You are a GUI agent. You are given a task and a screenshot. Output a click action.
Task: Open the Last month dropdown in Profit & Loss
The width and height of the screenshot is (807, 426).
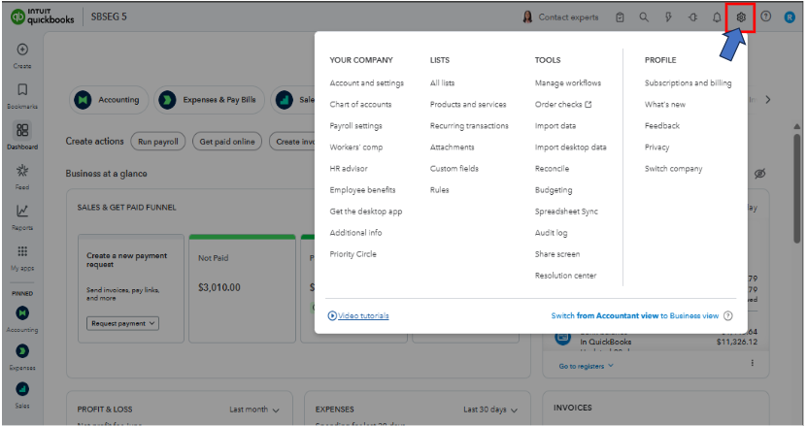(x=254, y=410)
